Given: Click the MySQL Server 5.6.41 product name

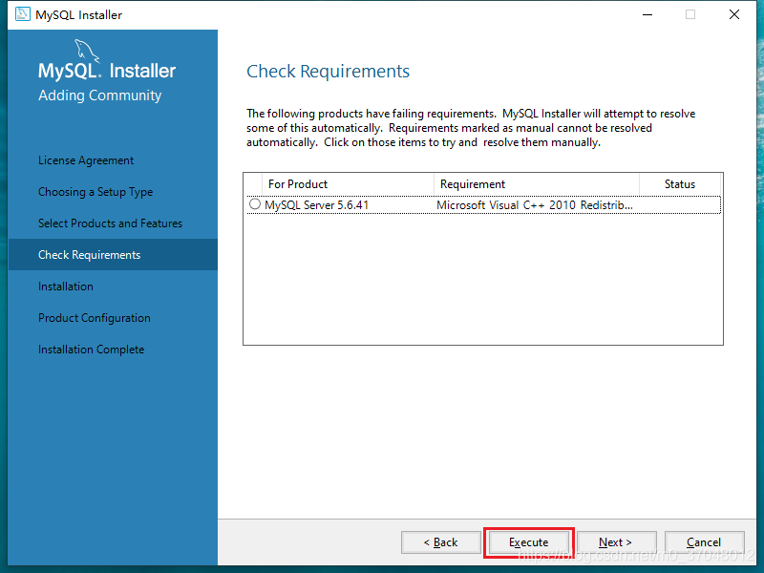Looking at the screenshot, I should pyautogui.click(x=317, y=205).
